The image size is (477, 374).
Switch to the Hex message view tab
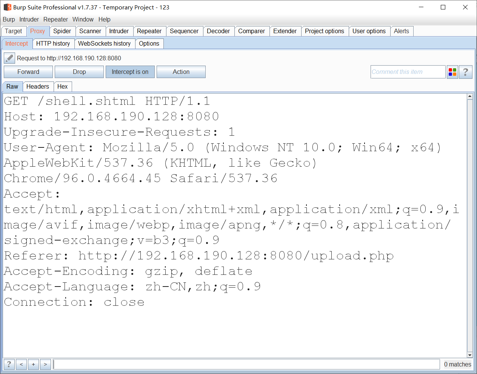[x=63, y=87]
